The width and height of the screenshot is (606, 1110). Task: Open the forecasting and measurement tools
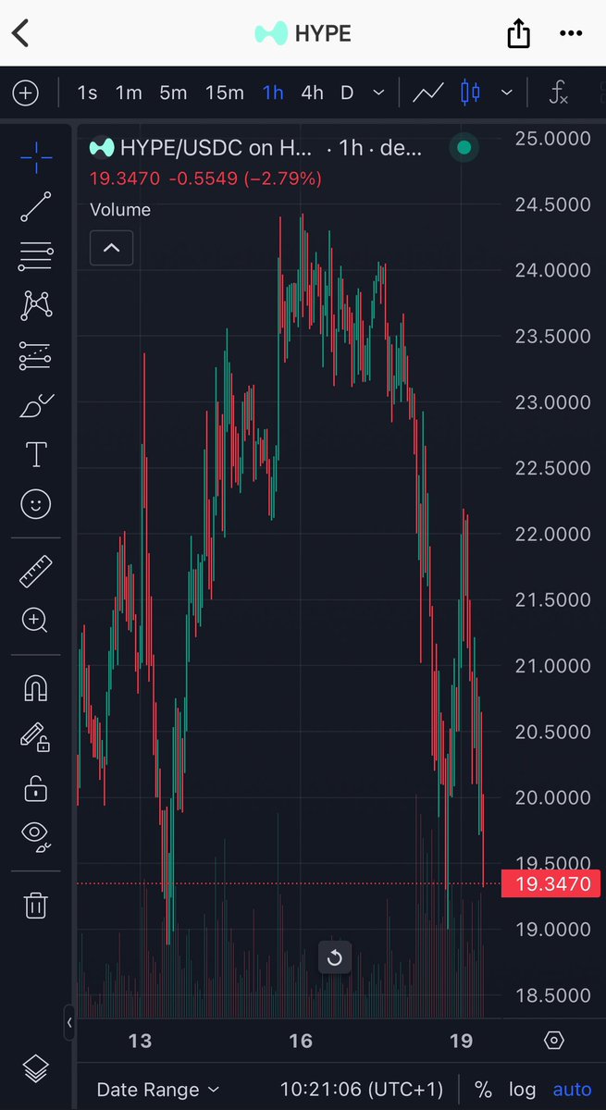pos(36,355)
